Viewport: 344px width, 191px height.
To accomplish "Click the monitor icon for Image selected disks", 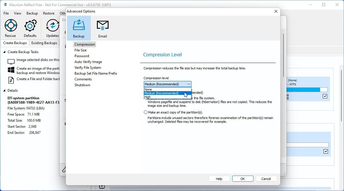I will pyautogui.click(x=11, y=62).
